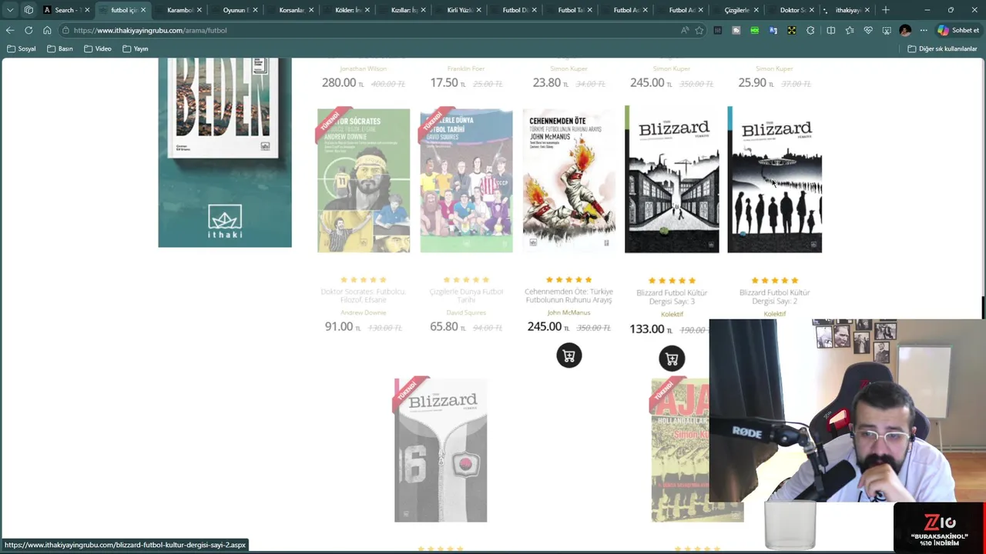The image size is (986, 554).
Task: Click the Cehennemden Öte star rating
Action: click(569, 279)
